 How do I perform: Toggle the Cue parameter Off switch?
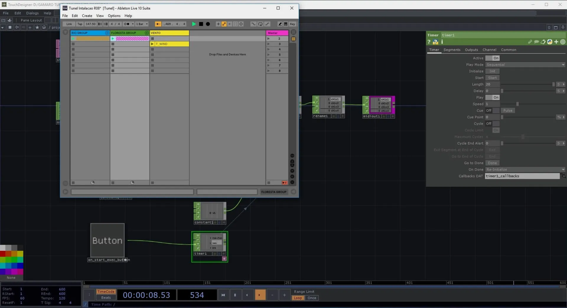pyautogui.click(x=492, y=111)
